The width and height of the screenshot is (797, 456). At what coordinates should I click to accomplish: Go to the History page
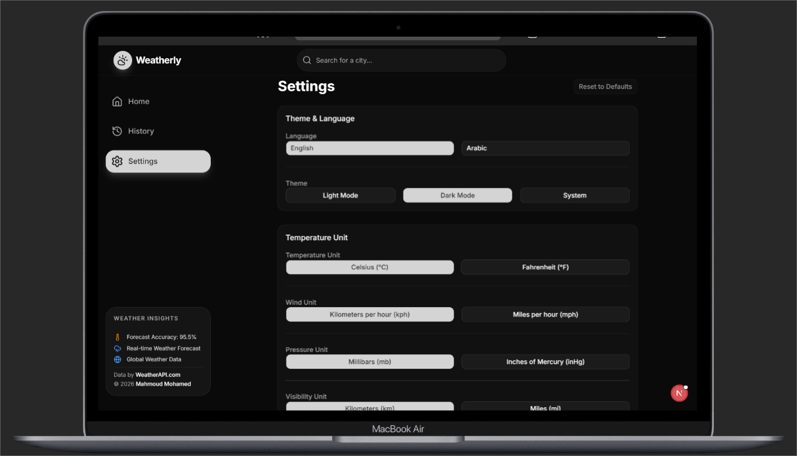tap(141, 131)
